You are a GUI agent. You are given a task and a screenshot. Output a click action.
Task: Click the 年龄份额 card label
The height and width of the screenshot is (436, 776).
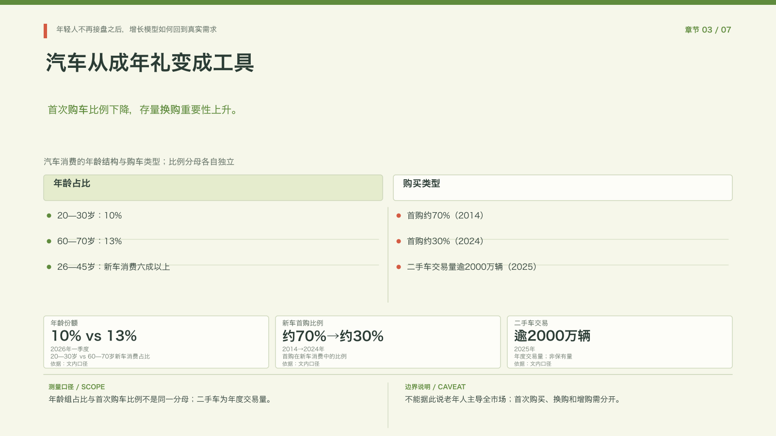[x=64, y=323]
